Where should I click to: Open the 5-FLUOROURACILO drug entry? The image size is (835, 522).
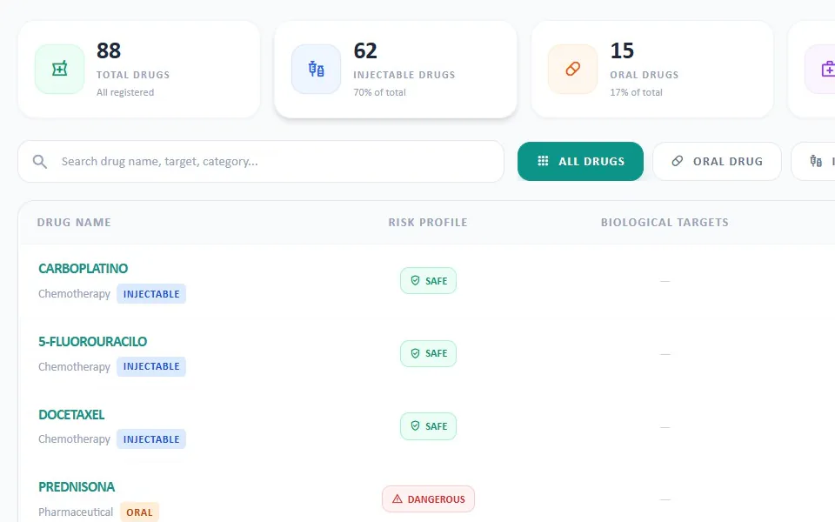pos(93,341)
